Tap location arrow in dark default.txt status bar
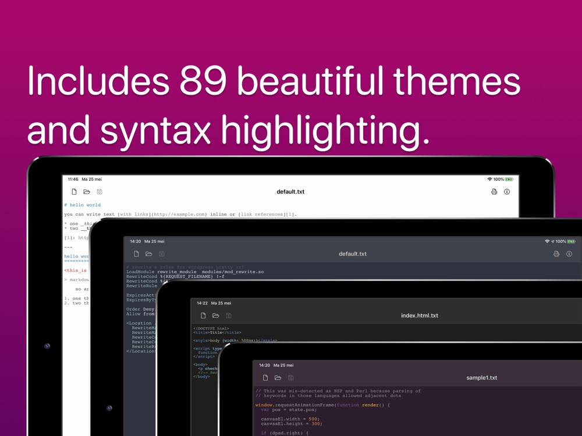 click(553, 241)
